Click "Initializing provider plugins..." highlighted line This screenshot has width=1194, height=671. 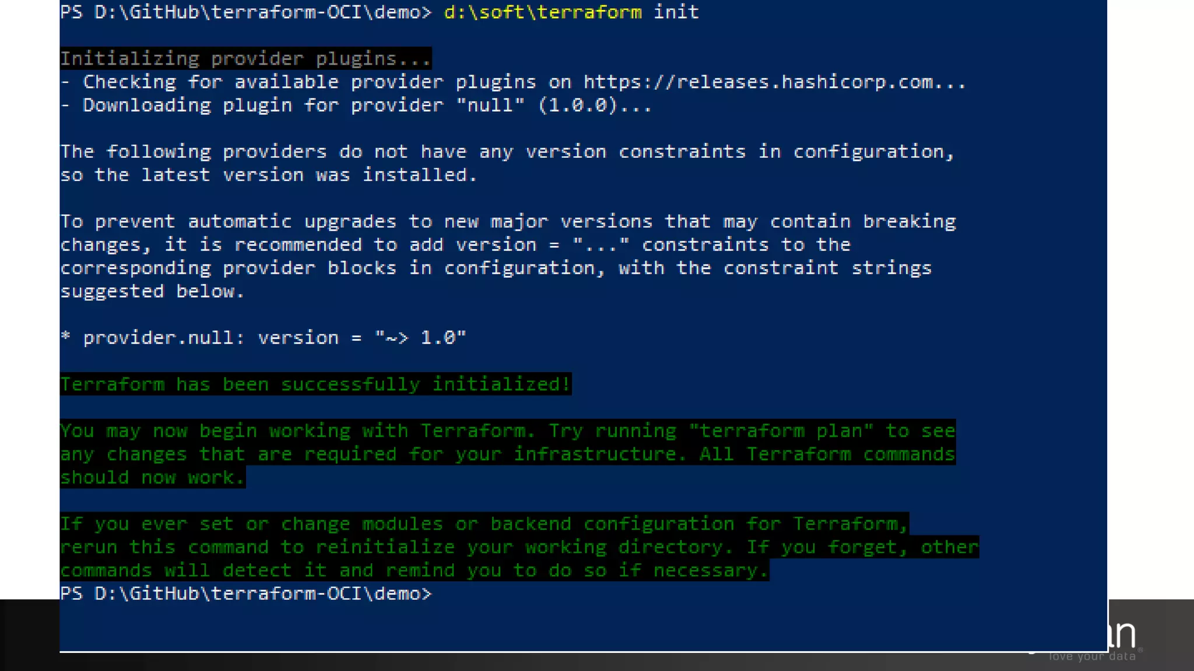tap(245, 59)
